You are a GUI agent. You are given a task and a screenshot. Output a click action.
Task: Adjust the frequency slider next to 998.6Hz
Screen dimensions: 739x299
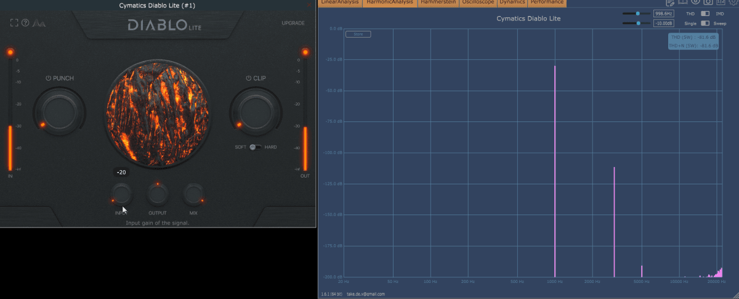[636, 13]
